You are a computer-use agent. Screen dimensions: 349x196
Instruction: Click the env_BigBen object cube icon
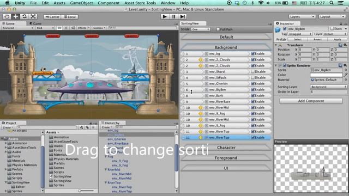[x=278, y=30]
